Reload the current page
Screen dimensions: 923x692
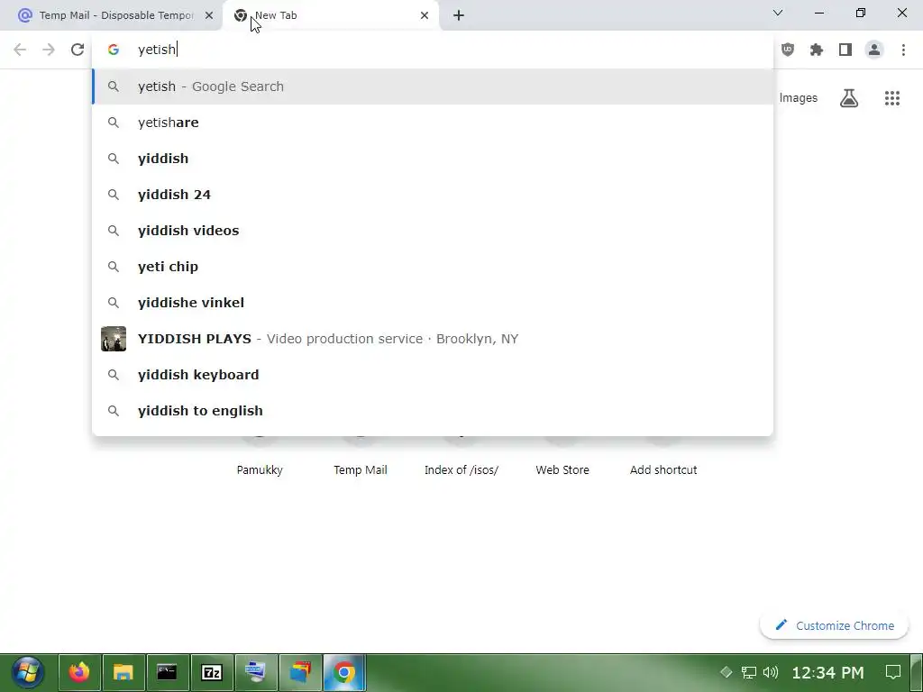[78, 50]
